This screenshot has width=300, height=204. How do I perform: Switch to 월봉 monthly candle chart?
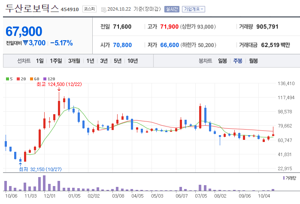253,61
